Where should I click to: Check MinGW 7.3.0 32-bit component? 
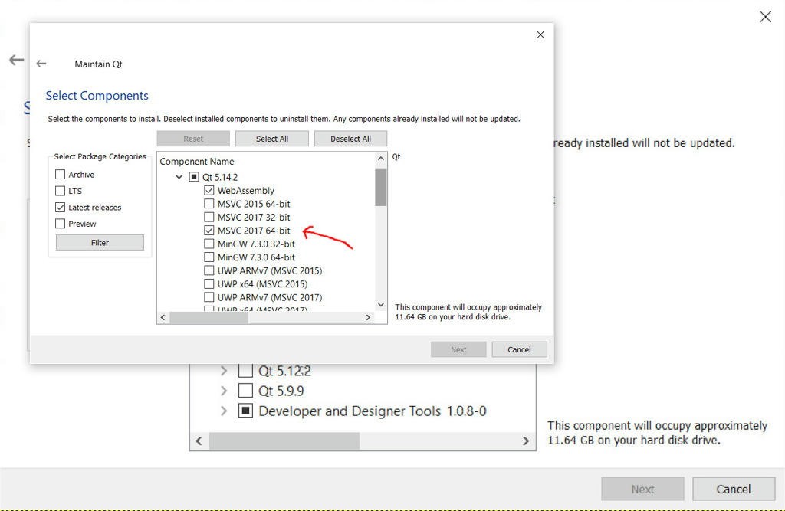coord(209,244)
